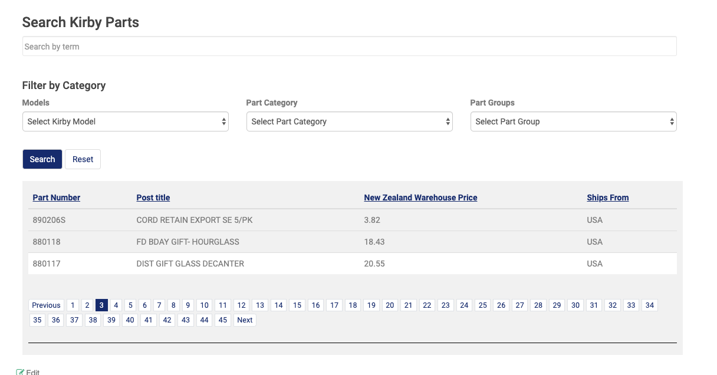
Task: Go to results page 23
Action: click(446, 305)
